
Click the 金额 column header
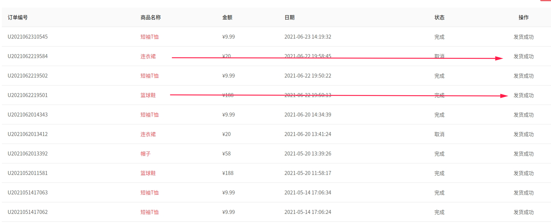(x=227, y=17)
